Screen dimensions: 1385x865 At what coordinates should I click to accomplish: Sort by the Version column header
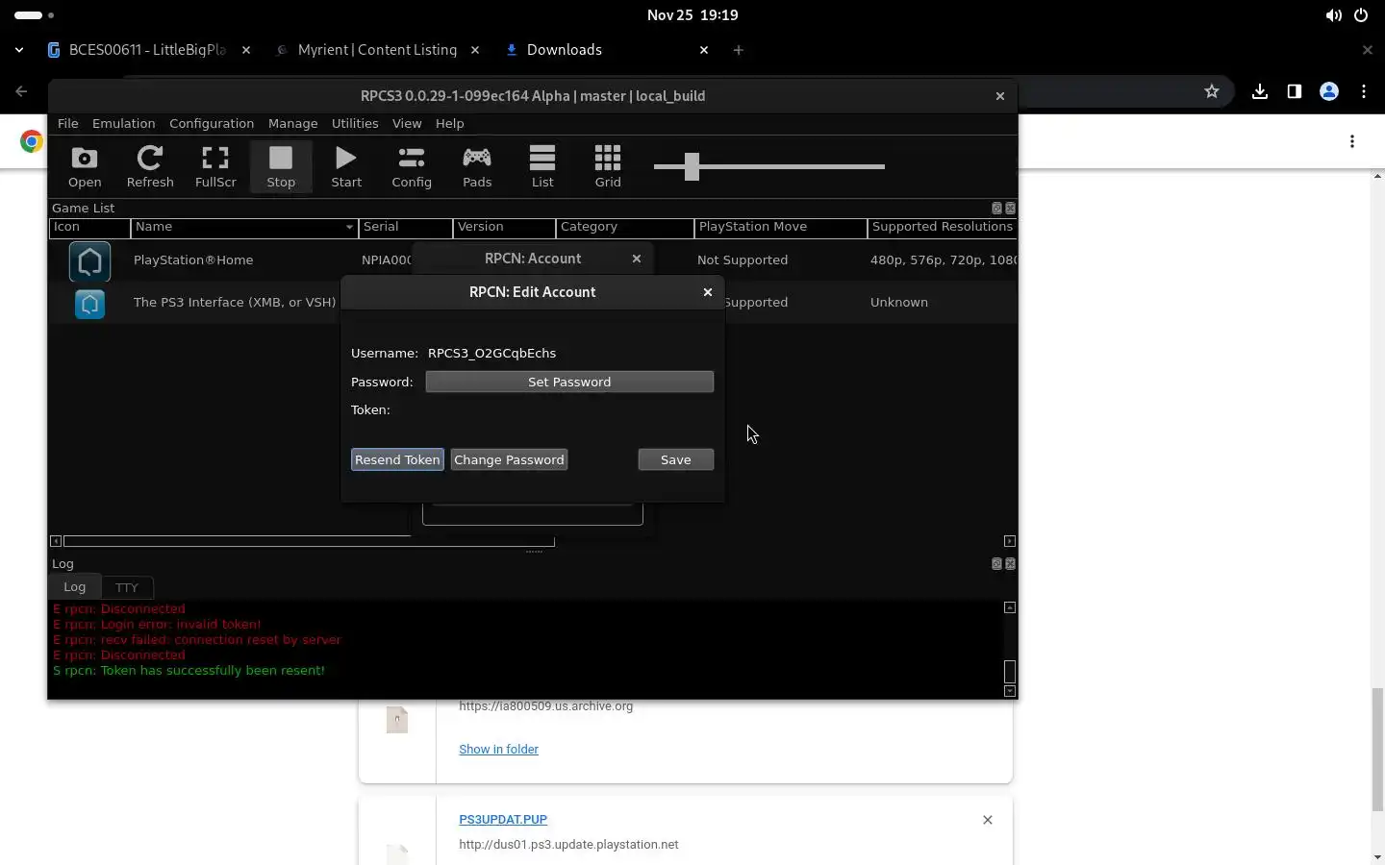click(x=505, y=228)
